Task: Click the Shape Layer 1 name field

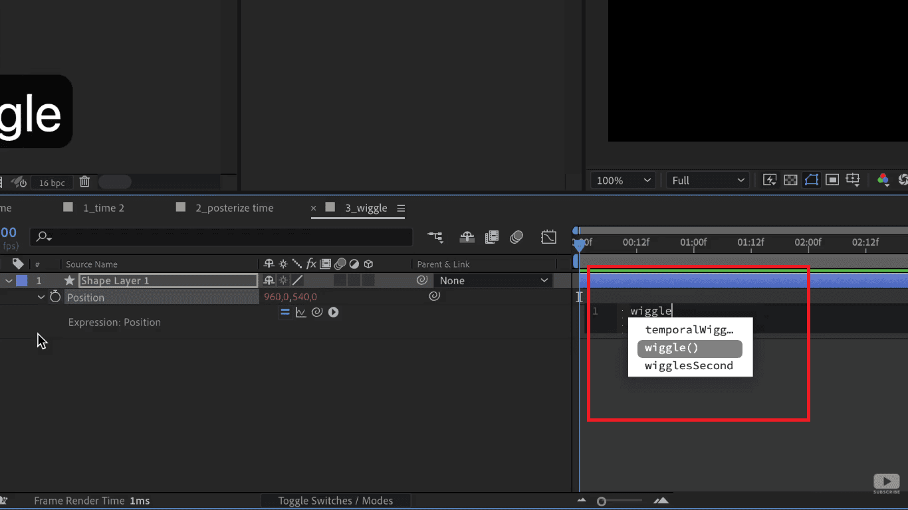Action: 168,280
